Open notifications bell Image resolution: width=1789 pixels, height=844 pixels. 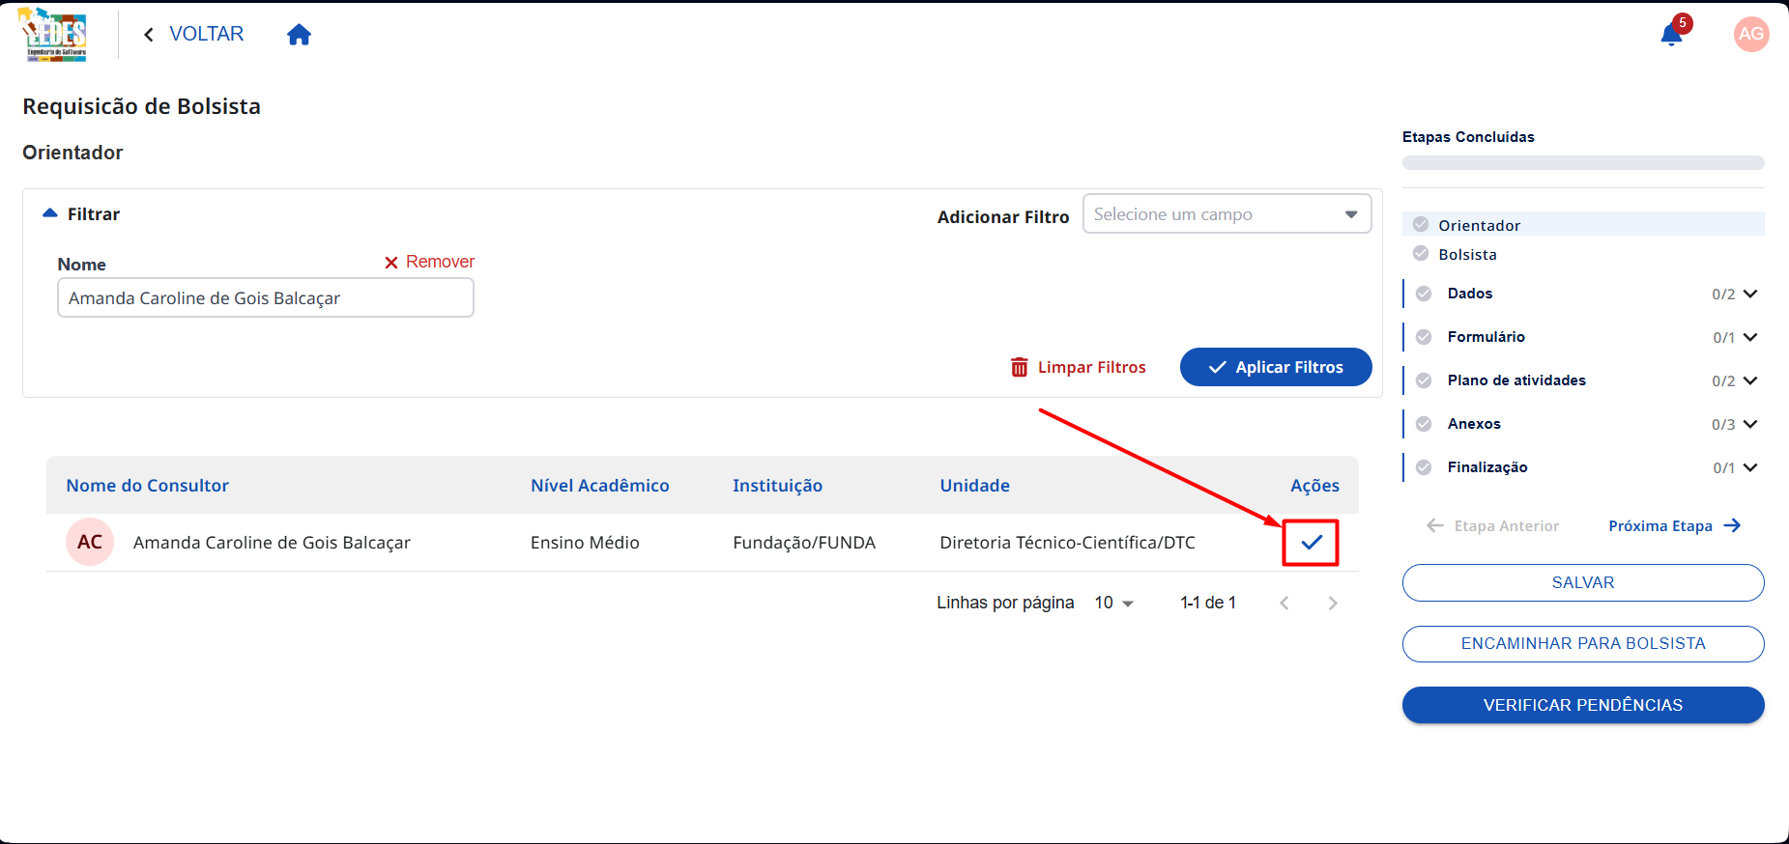[x=1672, y=35]
